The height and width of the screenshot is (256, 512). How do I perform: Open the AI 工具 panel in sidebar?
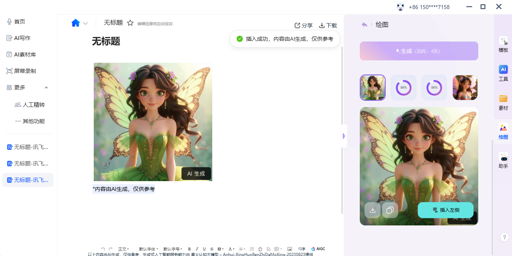(x=503, y=73)
